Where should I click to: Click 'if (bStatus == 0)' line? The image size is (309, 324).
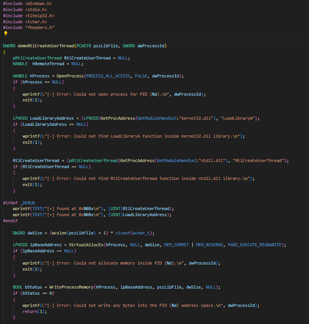pyautogui.click(x=34, y=293)
